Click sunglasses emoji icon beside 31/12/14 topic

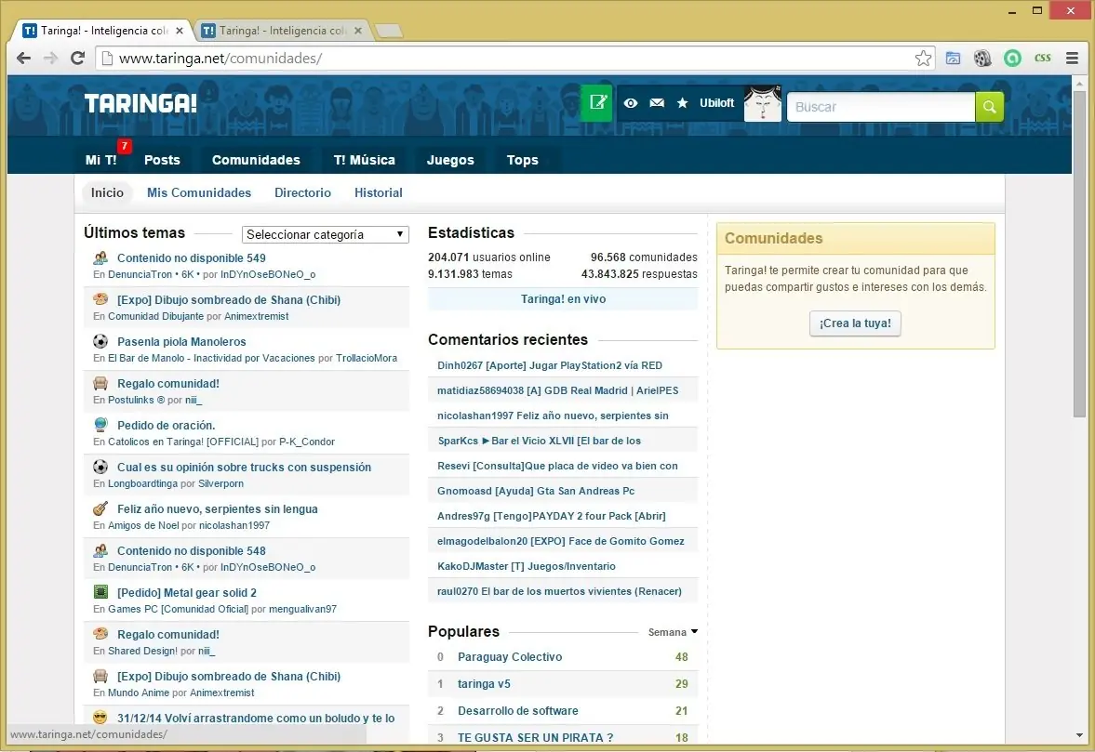pyautogui.click(x=100, y=718)
